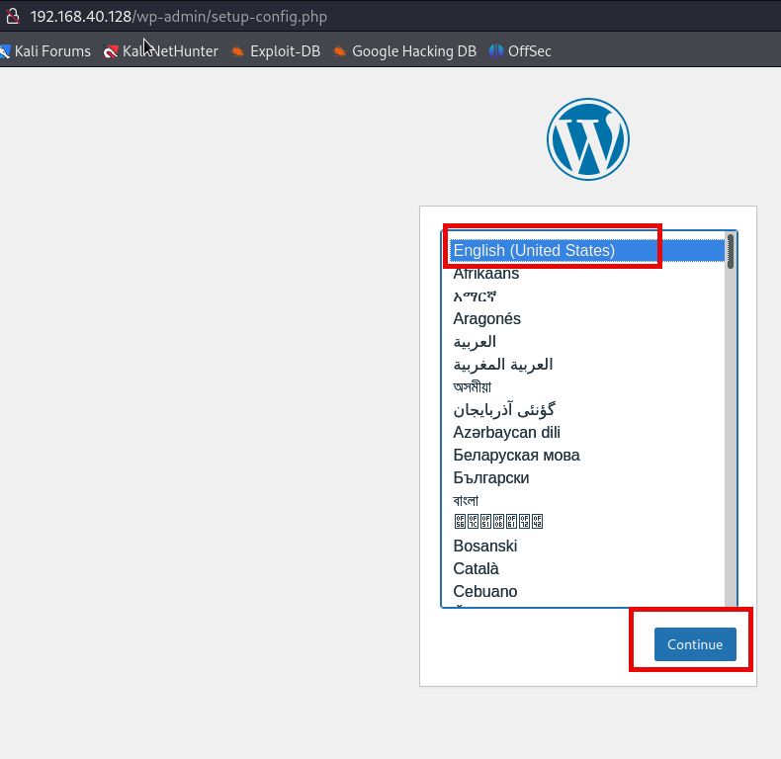The image size is (781, 759).
Task: Click the WordPress logo
Action: click(x=588, y=139)
